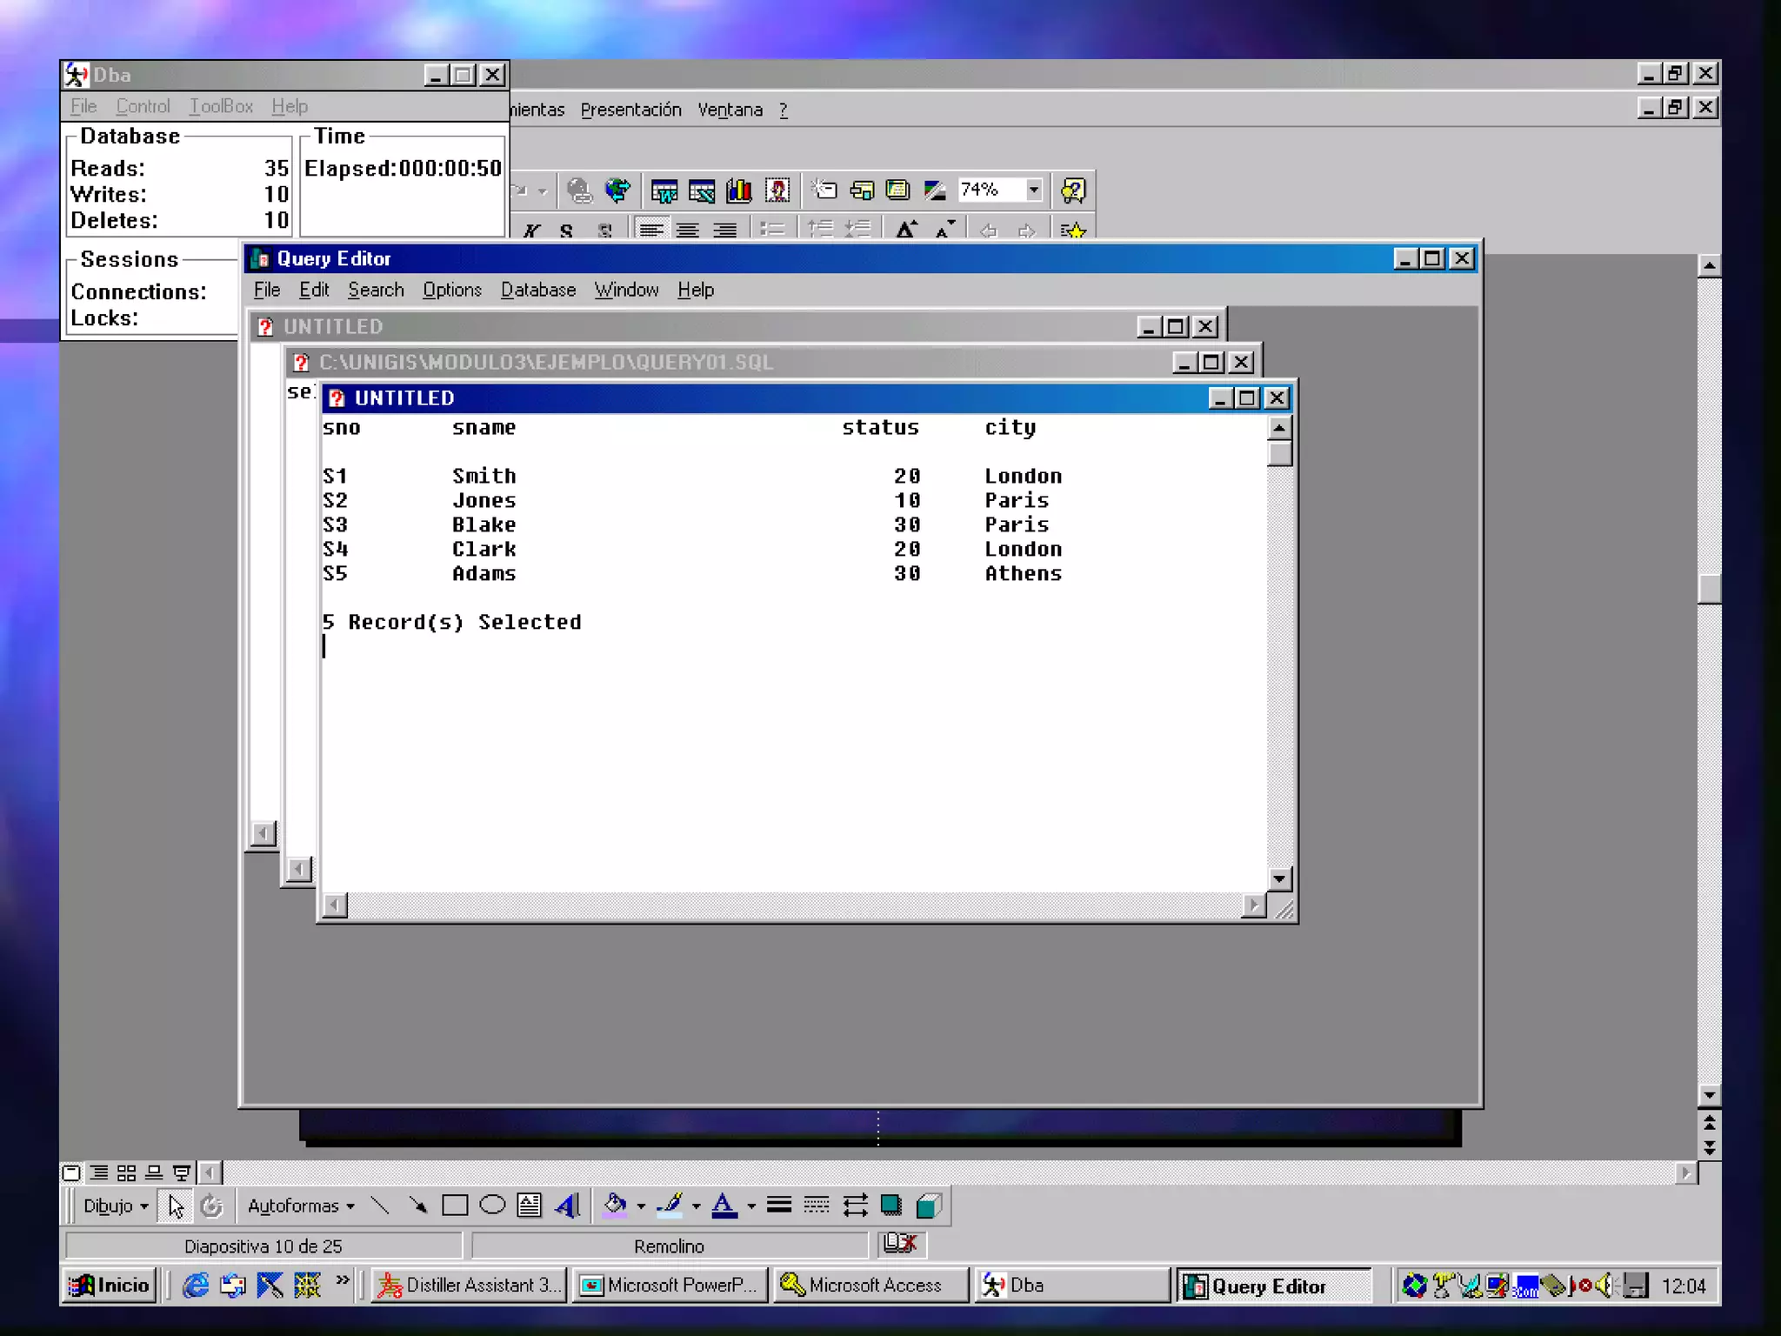Open the Database menu in Query Editor
This screenshot has width=1781, height=1336.
[537, 290]
